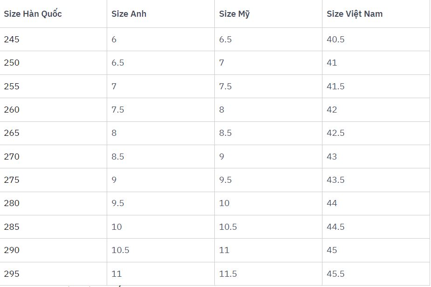The height and width of the screenshot is (287, 431).
Task: Select the Korean size 285 cell
Action: click(12, 227)
